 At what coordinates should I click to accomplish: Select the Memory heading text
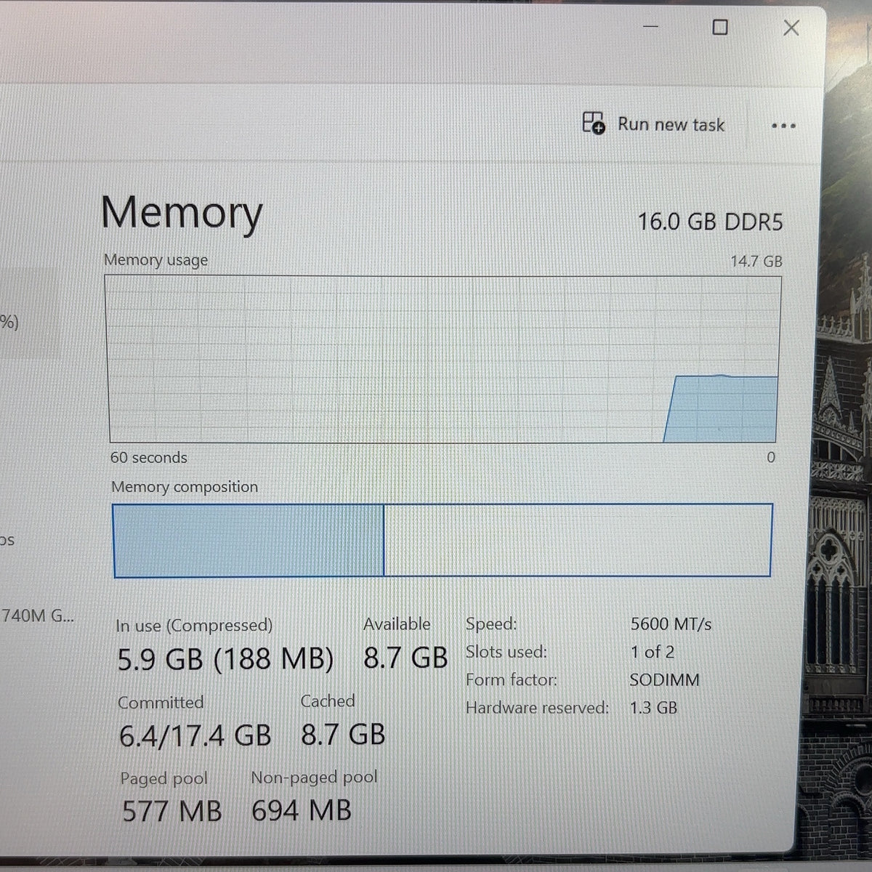(x=182, y=213)
